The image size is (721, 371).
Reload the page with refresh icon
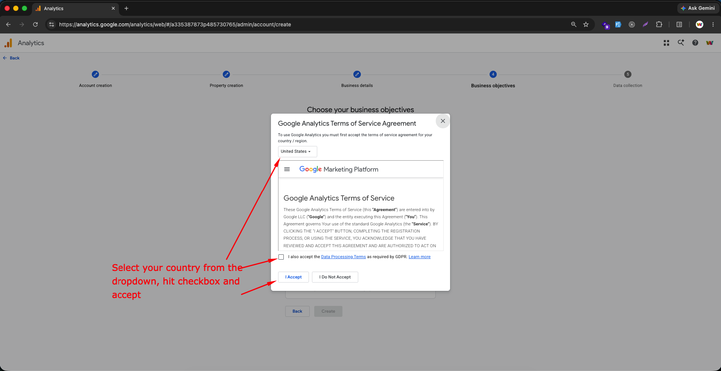pyautogui.click(x=35, y=24)
